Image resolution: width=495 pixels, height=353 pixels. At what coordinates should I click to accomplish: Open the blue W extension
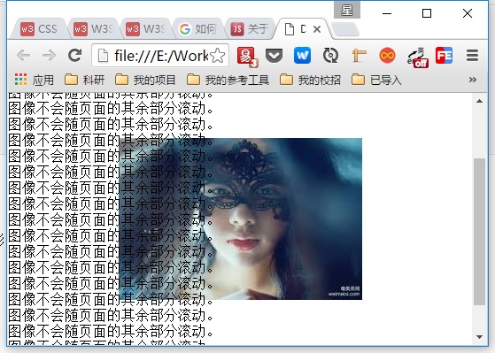pyautogui.click(x=302, y=56)
